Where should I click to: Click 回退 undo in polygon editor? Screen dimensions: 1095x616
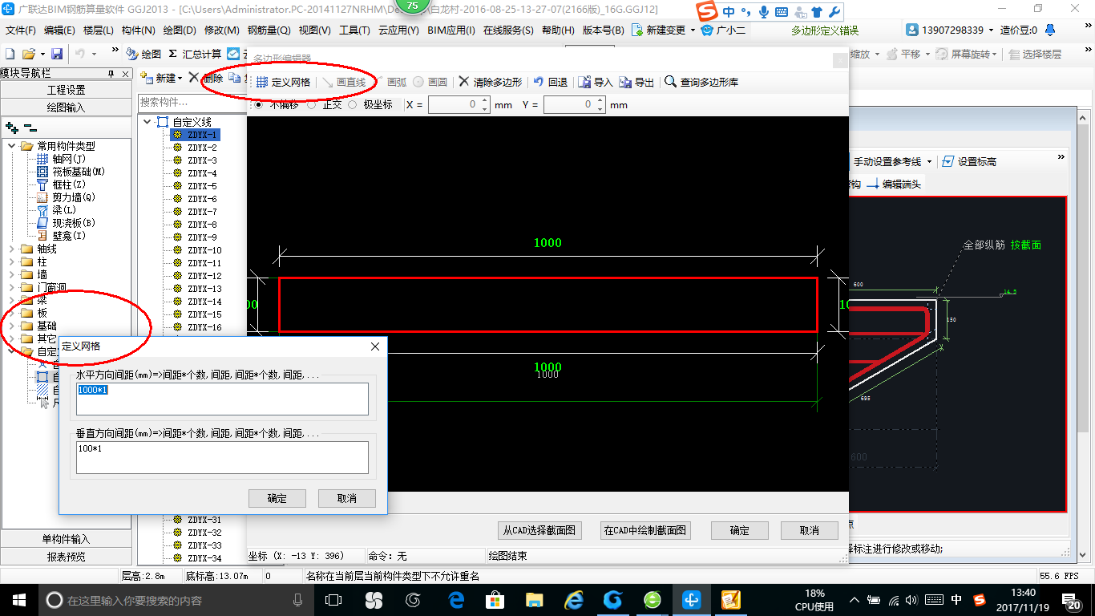click(x=550, y=82)
